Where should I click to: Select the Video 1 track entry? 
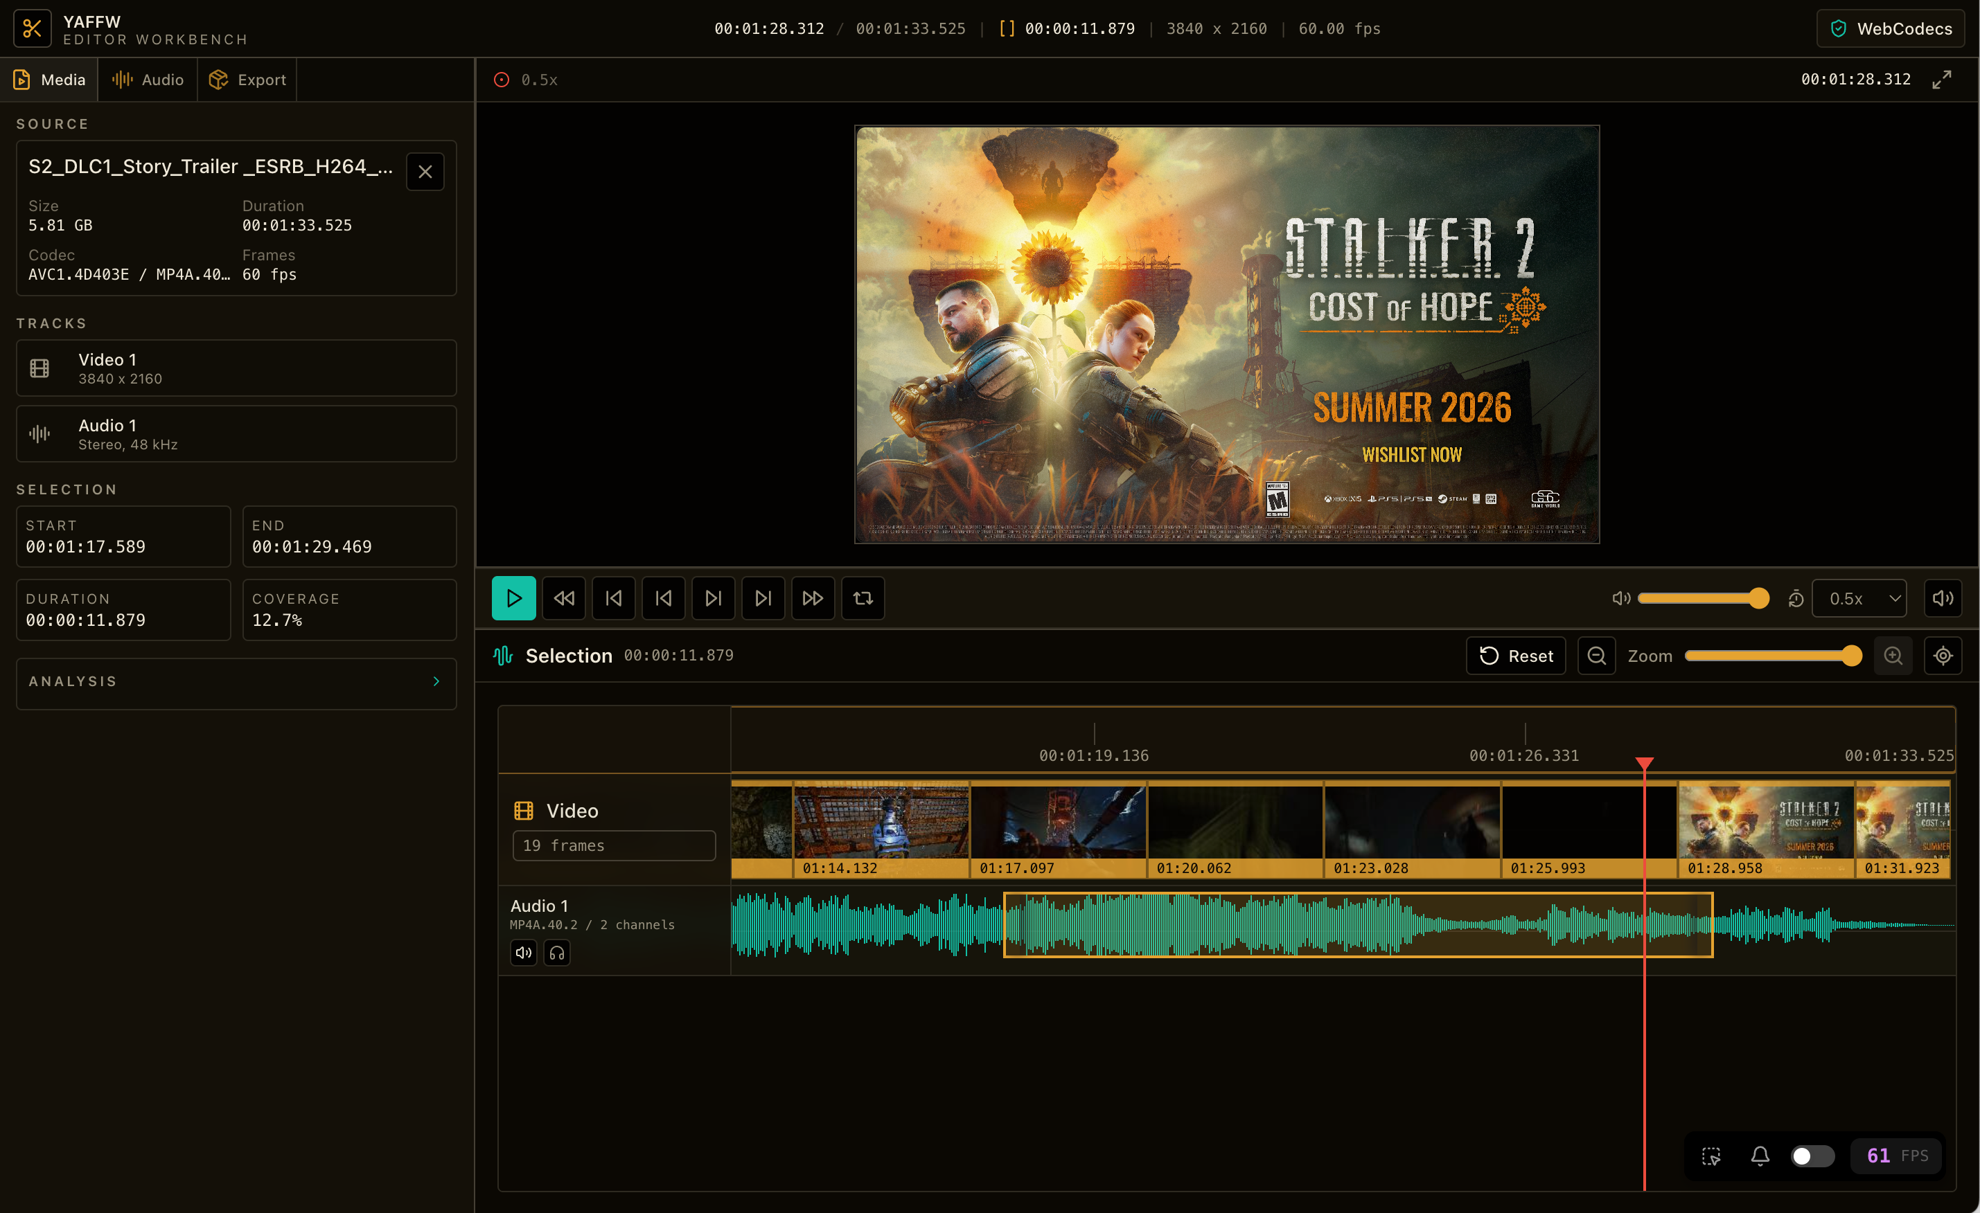pyautogui.click(x=236, y=368)
